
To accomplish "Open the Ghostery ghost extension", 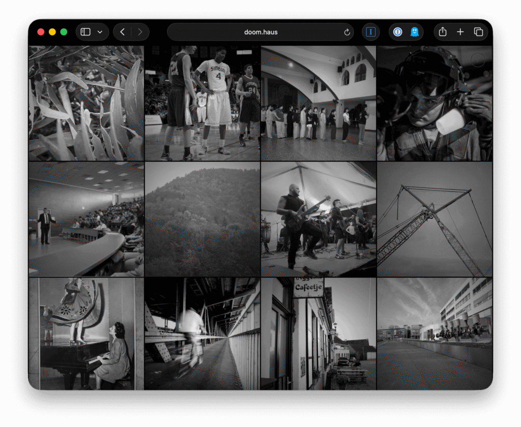I will pos(415,32).
